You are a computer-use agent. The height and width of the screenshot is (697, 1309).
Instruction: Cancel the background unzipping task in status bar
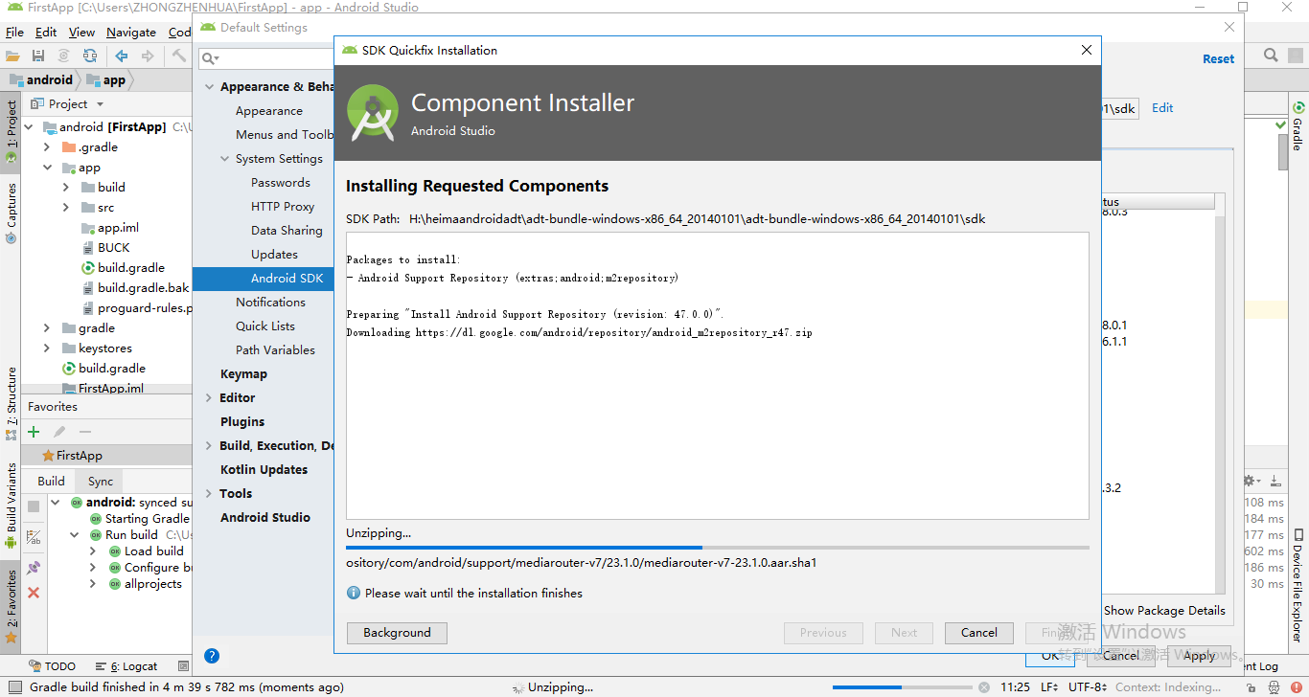coord(983,687)
